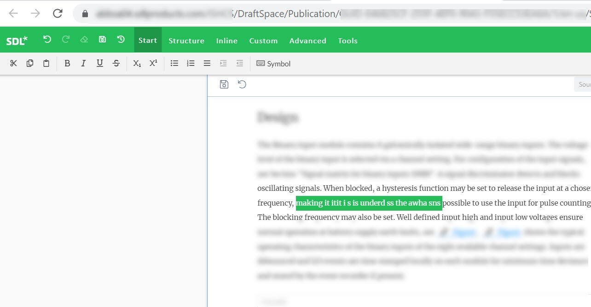Open the Advanced ribbon tab
591x307 pixels.
tap(307, 41)
